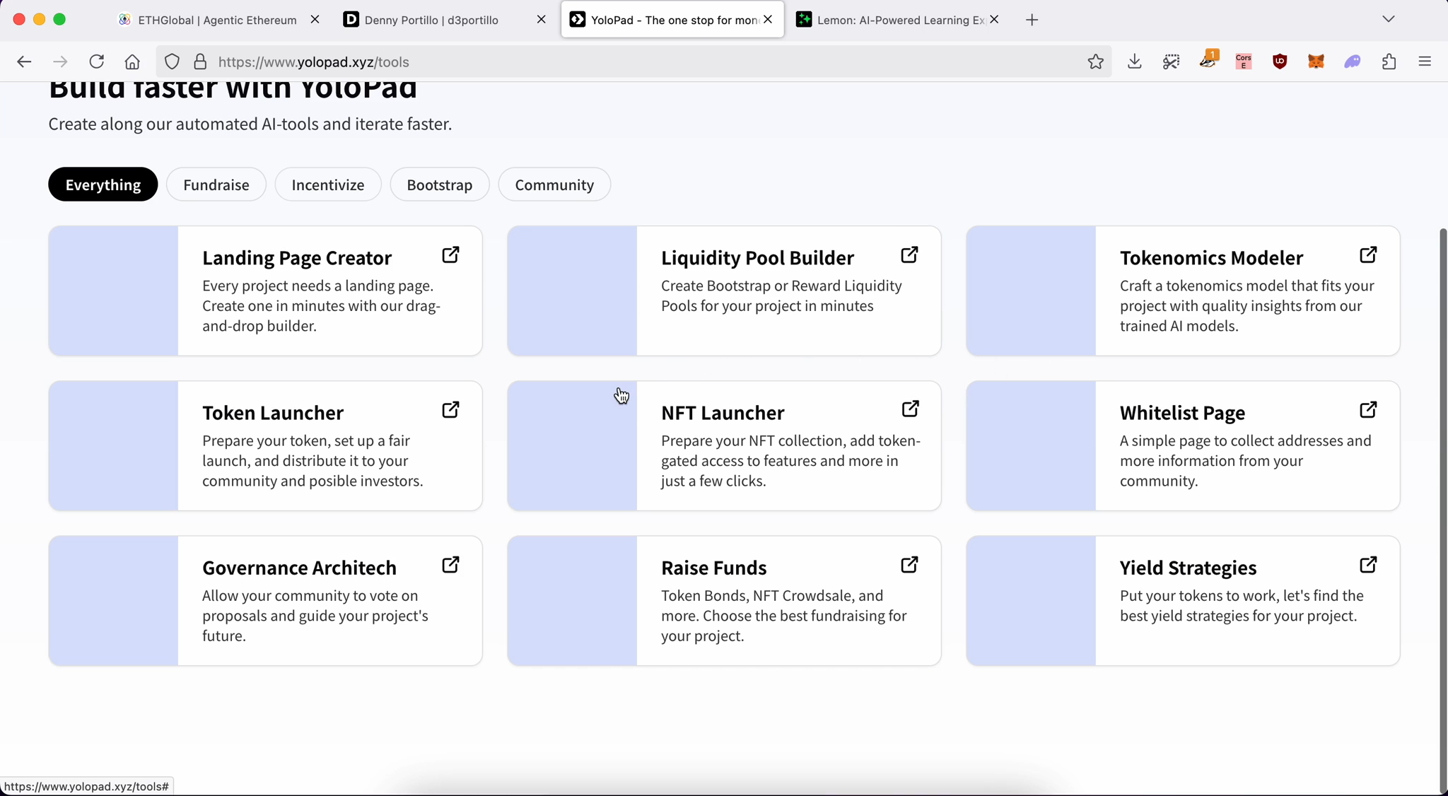Click the uBlock Origin shield icon

[1280, 62]
